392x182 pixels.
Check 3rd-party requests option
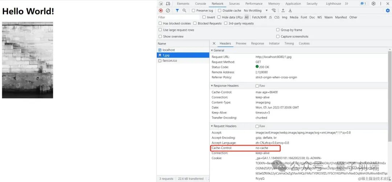click(226, 24)
